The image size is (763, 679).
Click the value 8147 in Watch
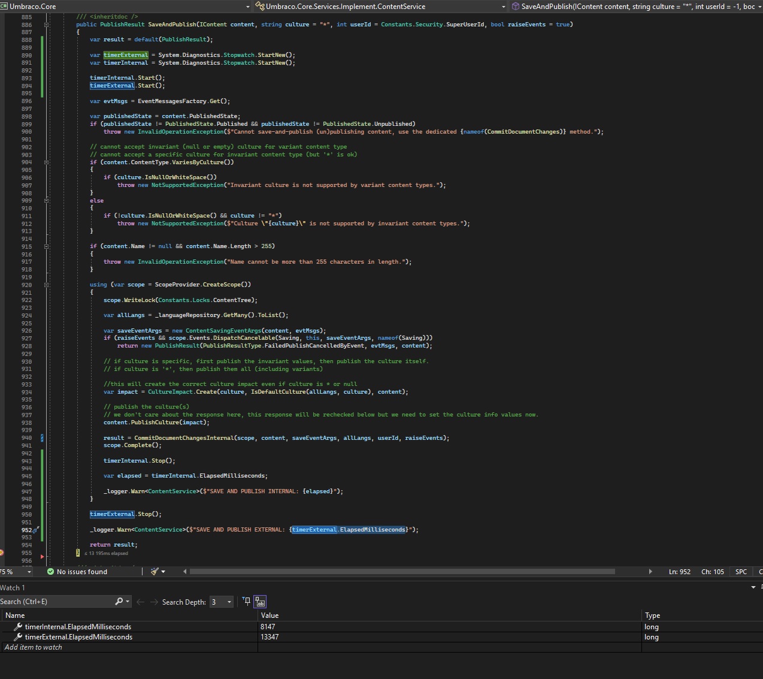pyautogui.click(x=268, y=627)
